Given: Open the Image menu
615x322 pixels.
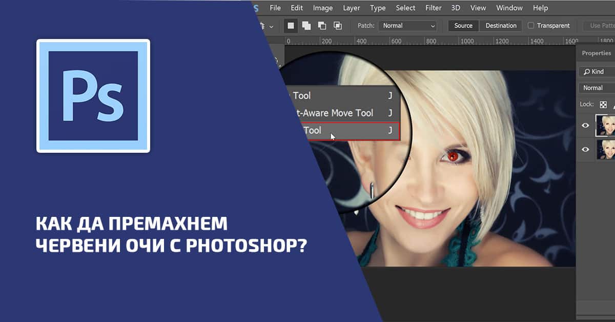Looking at the screenshot, I should (x=323, y=8).
